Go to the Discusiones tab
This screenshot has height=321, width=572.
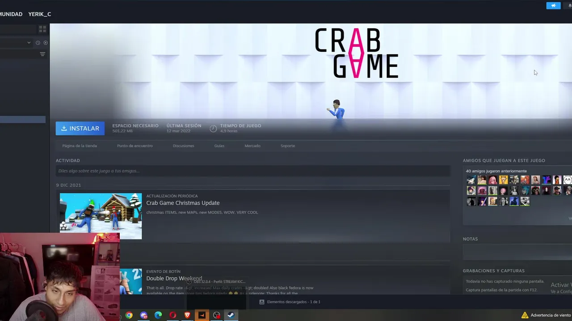click(x=183, y=146)
